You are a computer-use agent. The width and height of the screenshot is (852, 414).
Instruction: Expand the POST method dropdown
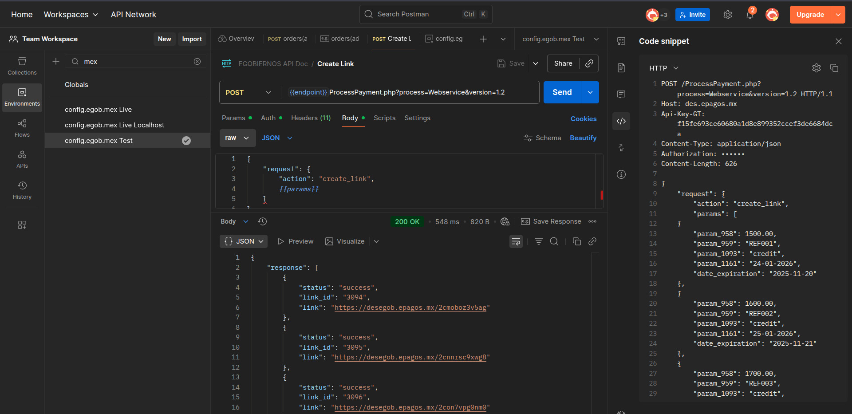tap(249, 92)
